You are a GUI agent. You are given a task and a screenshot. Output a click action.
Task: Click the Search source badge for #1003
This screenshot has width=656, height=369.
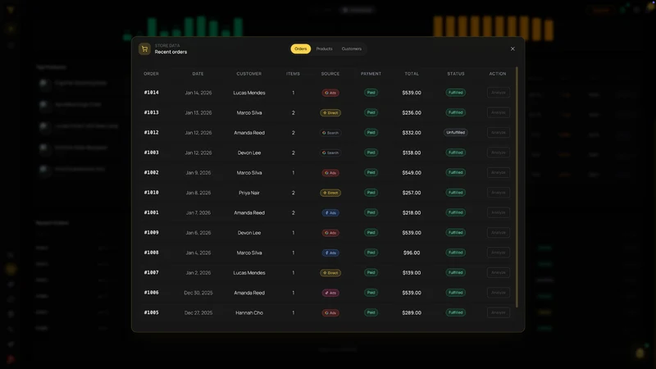[x=330, y=153]
